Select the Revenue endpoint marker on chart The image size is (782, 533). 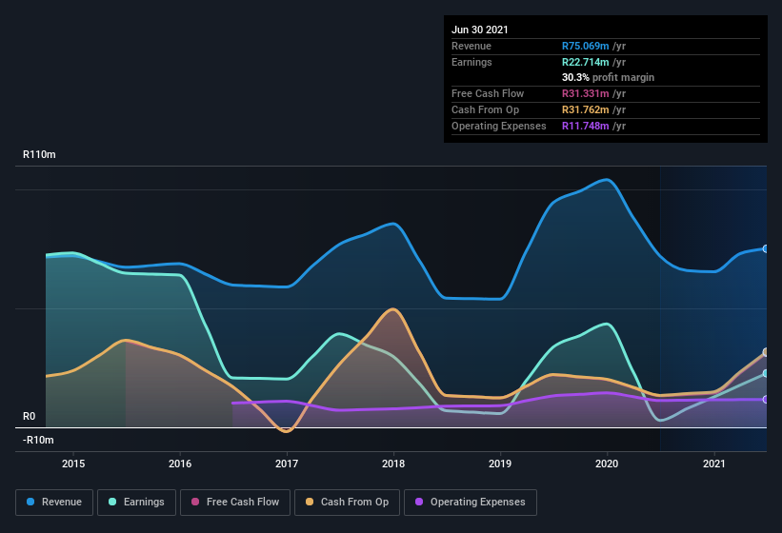click(766, 248)
